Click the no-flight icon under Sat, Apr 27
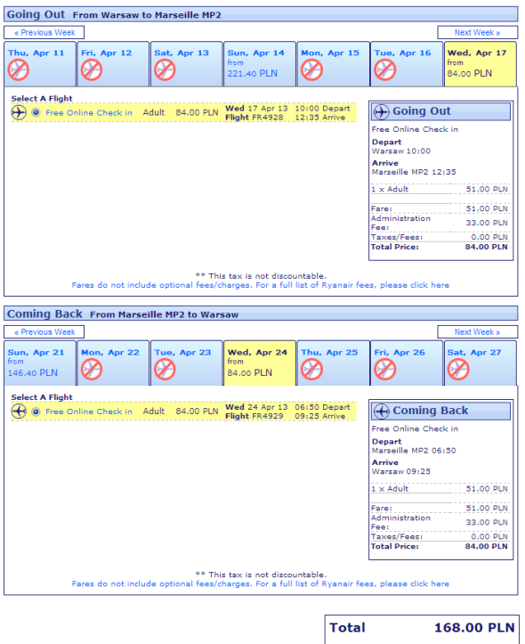 tap(458, 370)
